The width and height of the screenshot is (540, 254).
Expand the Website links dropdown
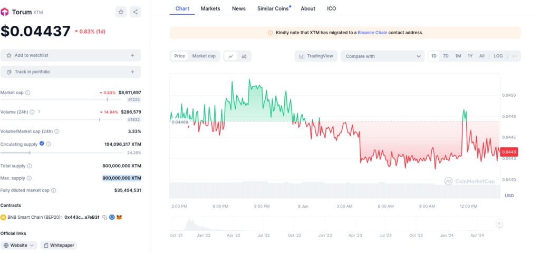tap(19, 246)
